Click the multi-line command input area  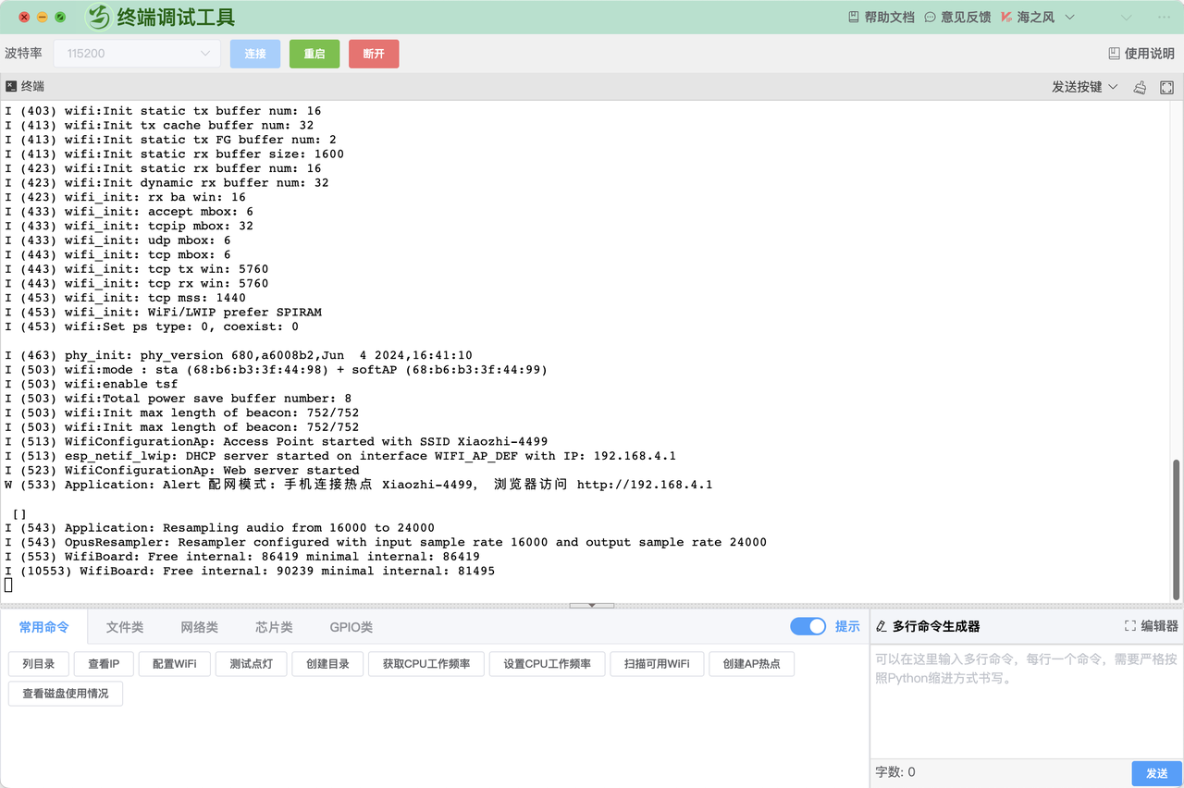[x=1026, y=703]
